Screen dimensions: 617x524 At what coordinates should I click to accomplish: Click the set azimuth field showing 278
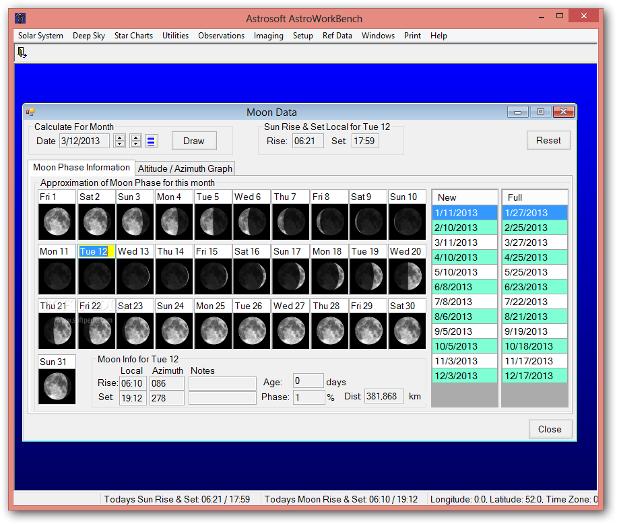tap(167, 398)
